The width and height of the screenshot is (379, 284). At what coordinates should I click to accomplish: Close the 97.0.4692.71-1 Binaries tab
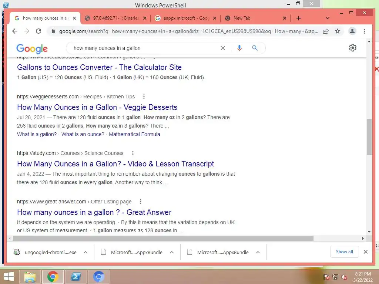[x=145, y=18]
